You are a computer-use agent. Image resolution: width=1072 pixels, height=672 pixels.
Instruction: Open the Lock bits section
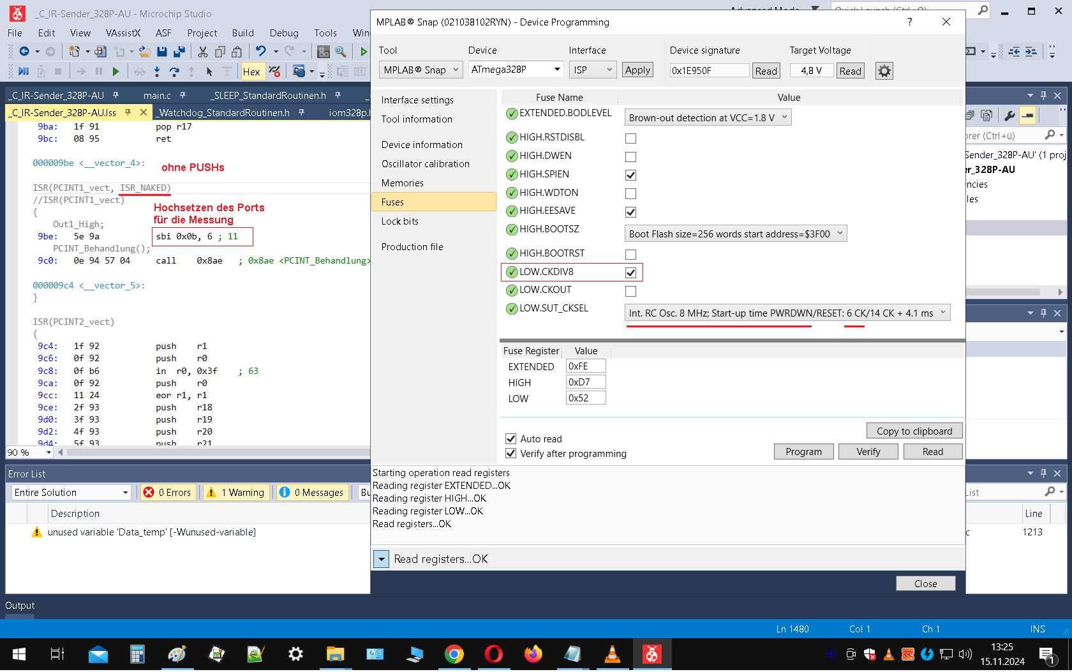(399, 221)
